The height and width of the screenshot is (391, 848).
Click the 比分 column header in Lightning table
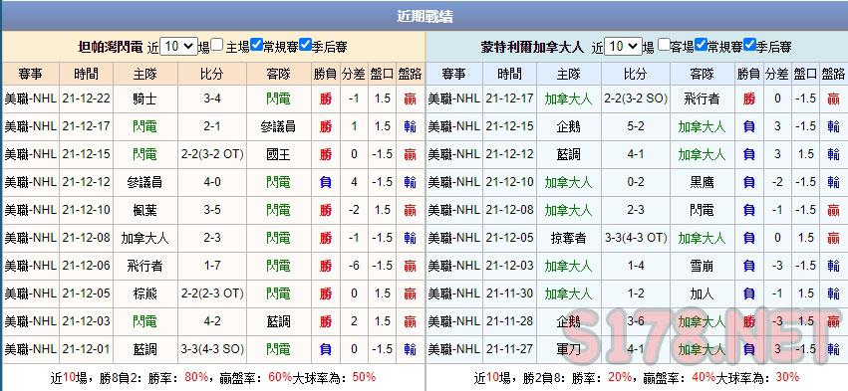(212, 74)
